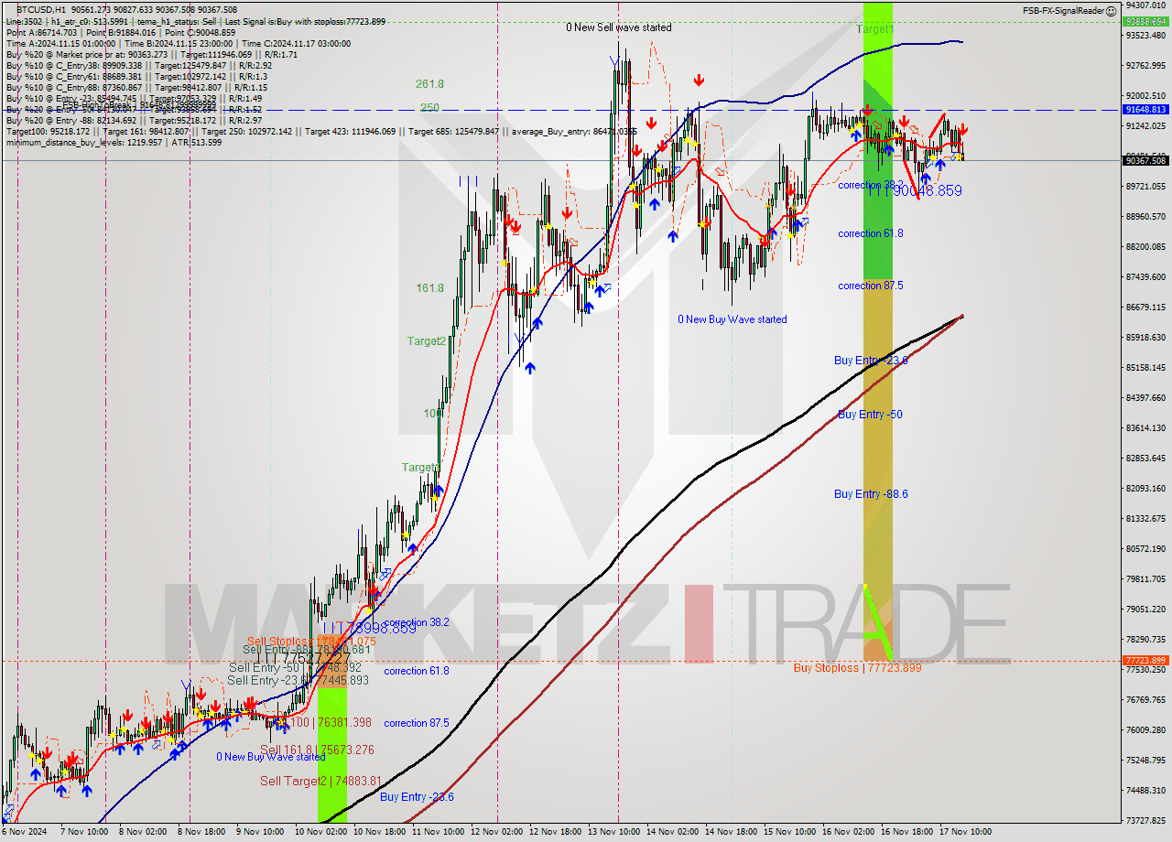Image resolution: width=1172 pixels, height=842 pixels.
Task: Click the green Target2 label
Action: 427,341
